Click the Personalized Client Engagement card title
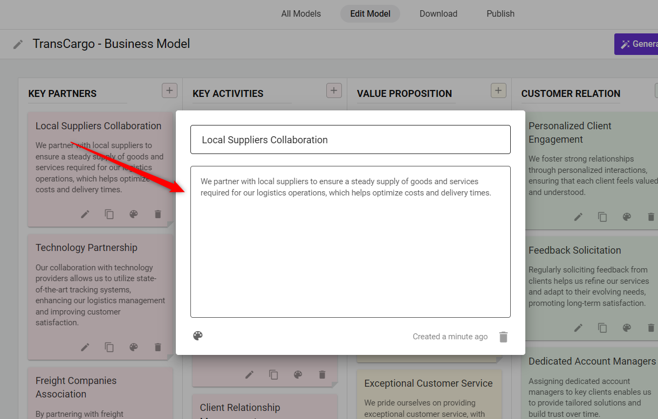 570,132
